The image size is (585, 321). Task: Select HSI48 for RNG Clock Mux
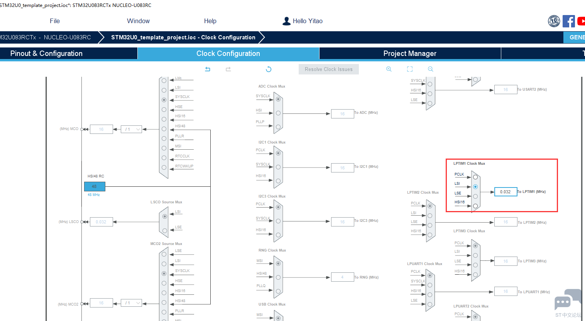tap(278, 277)
